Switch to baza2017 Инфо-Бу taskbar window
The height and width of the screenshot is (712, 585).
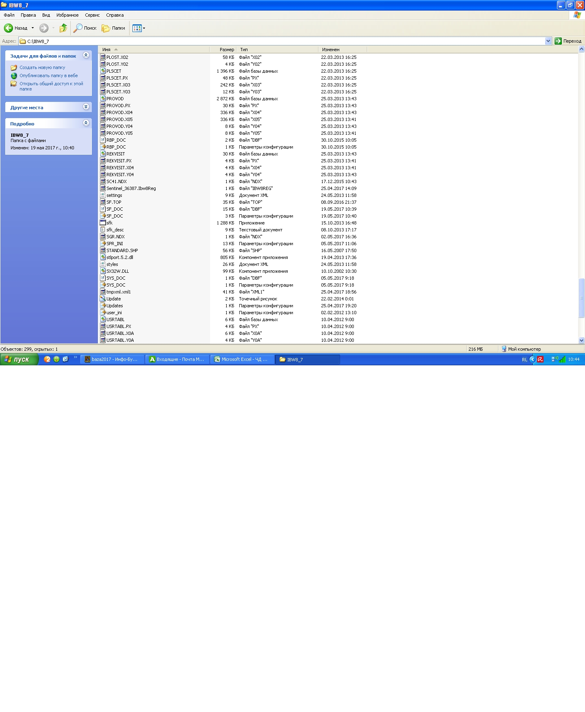click(x=113, y=359)
